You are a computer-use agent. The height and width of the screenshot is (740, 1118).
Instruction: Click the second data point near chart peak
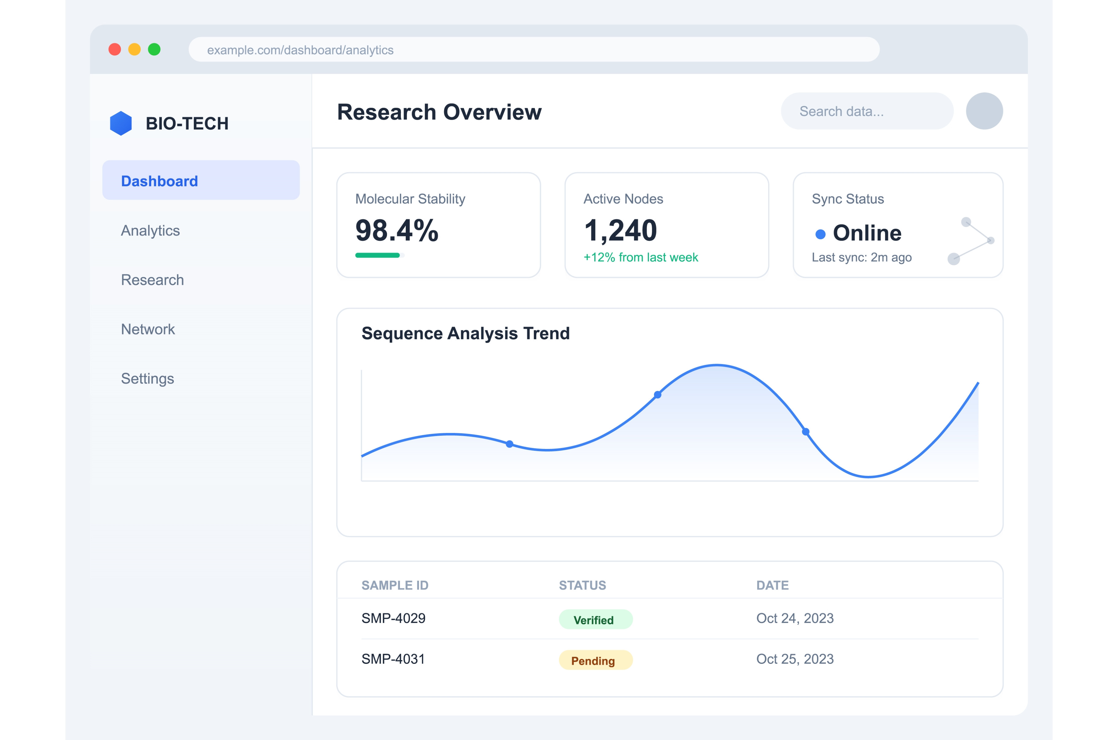click(x=657, y=395)
